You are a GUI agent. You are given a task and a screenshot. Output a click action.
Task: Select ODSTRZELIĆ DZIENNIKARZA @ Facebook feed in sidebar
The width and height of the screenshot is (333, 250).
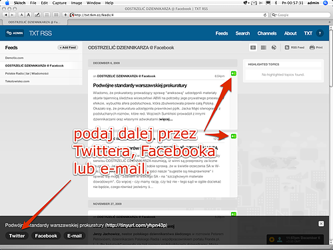coord(35,65)
